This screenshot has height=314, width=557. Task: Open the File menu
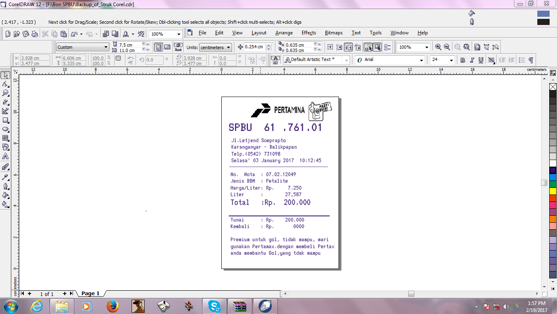202,33
